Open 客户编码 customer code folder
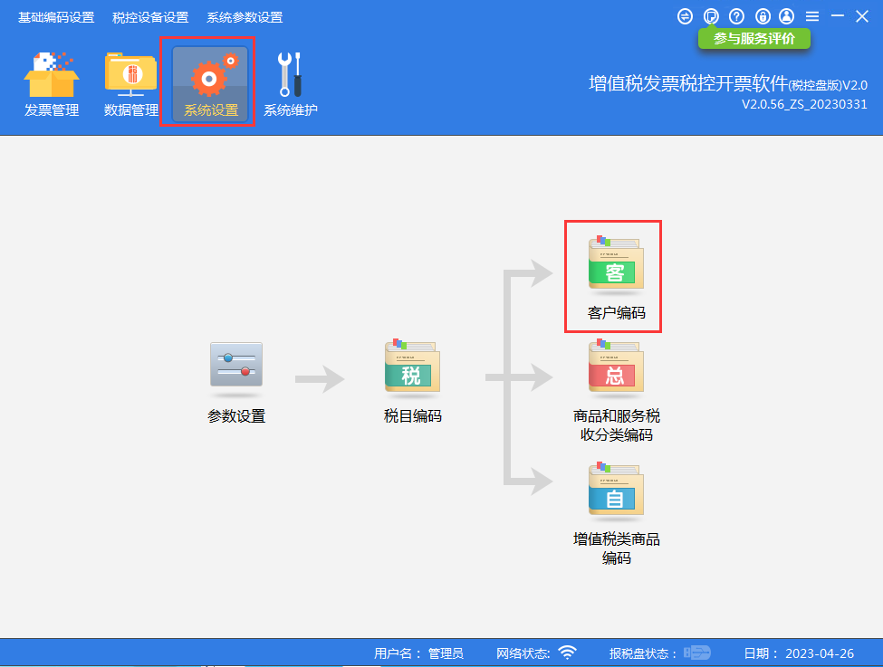 click(616, 278)
